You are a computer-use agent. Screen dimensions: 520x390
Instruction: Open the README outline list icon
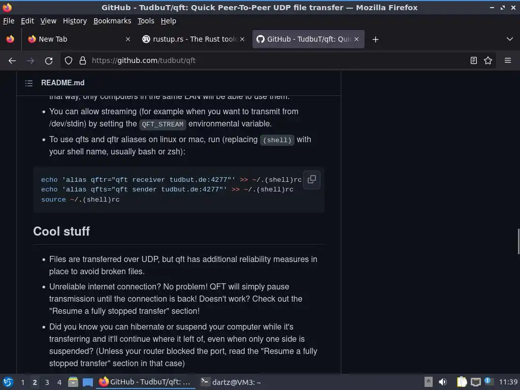point(29,83)
